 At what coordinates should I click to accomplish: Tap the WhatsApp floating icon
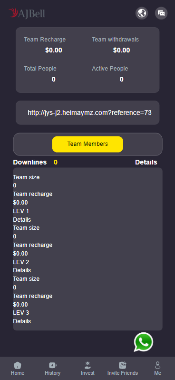[144, 342]
